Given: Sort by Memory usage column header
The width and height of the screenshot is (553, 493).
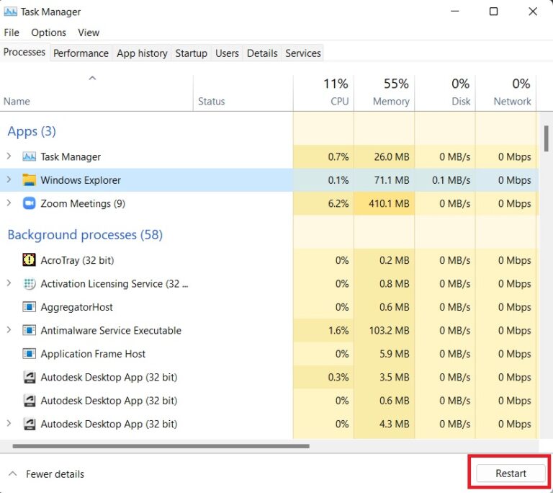Looking at the screenshot, I should pos(385,92).
